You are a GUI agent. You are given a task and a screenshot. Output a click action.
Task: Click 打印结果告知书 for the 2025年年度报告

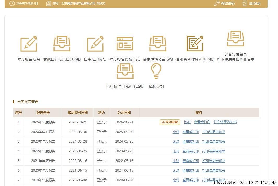tap(225, 122)
